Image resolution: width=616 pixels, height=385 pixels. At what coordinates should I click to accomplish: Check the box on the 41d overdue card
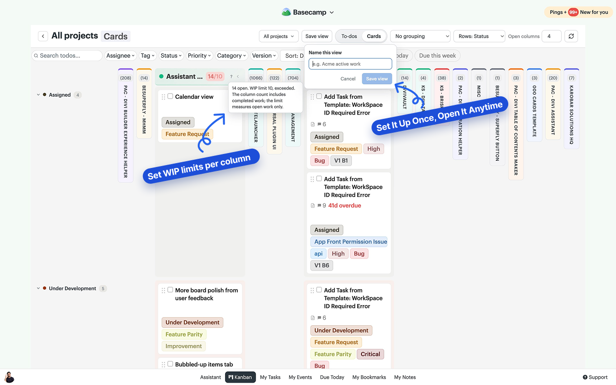319,179
